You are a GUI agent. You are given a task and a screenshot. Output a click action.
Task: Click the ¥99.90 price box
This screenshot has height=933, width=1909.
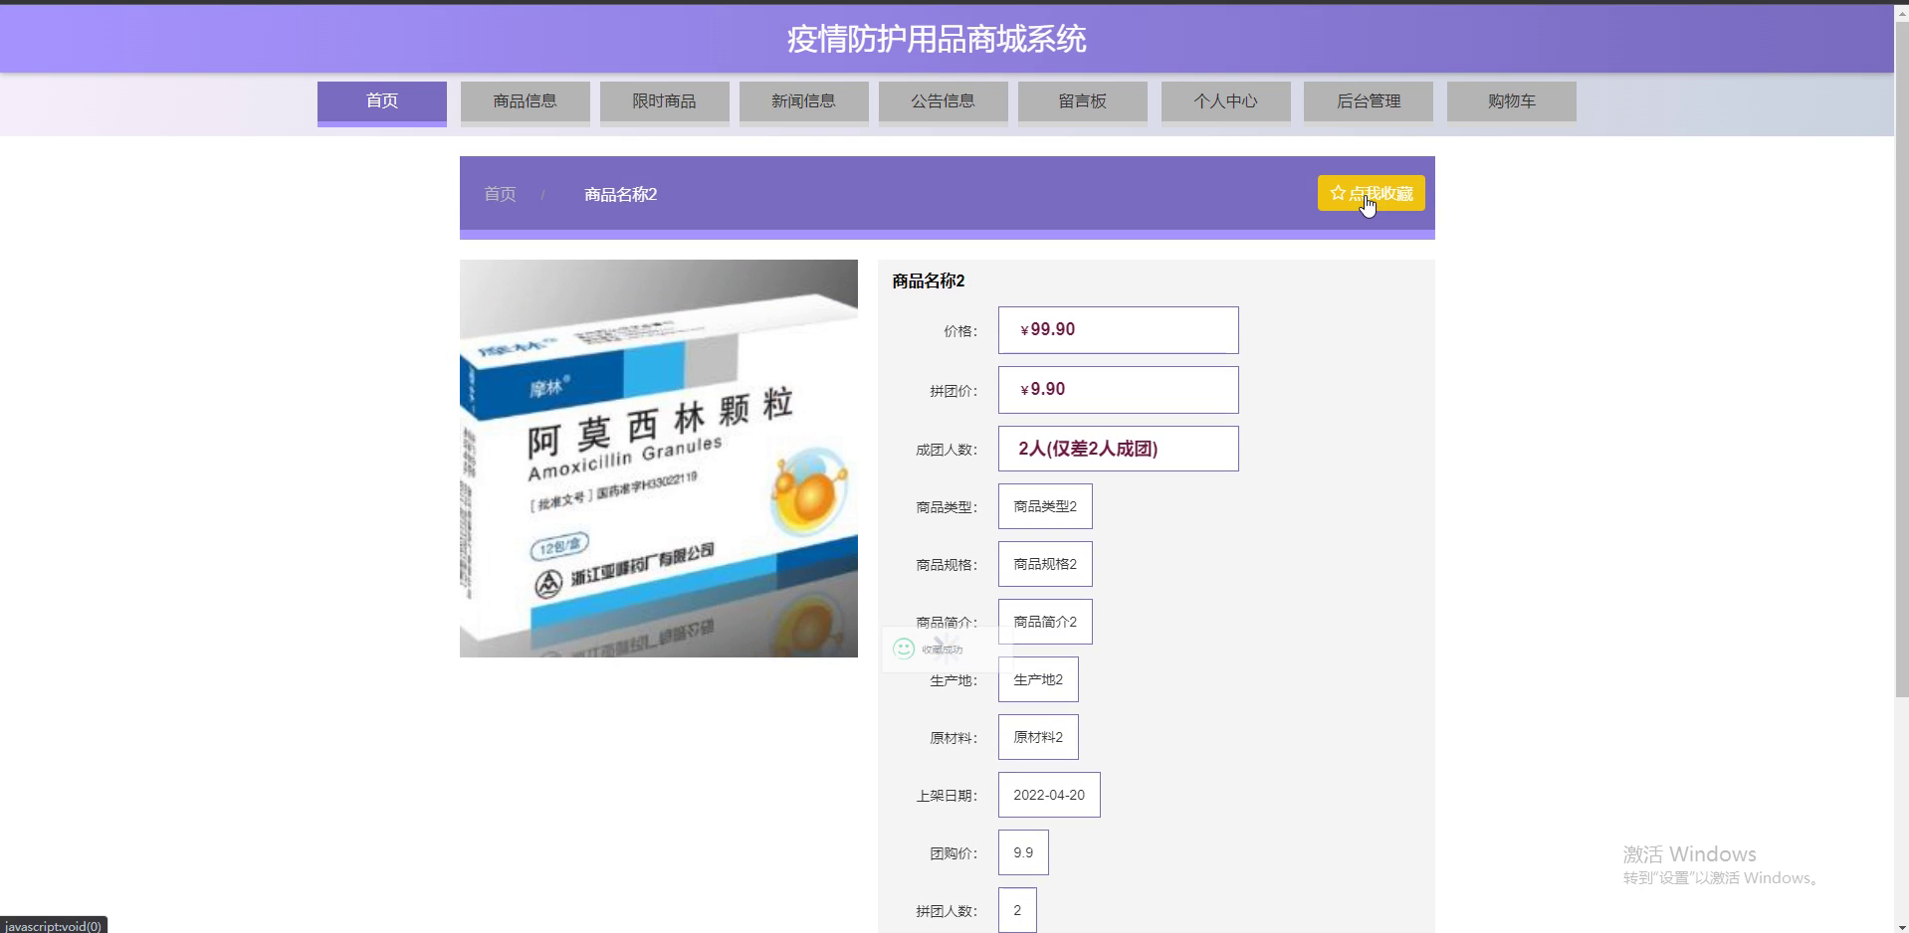[x=1119, y=330]
